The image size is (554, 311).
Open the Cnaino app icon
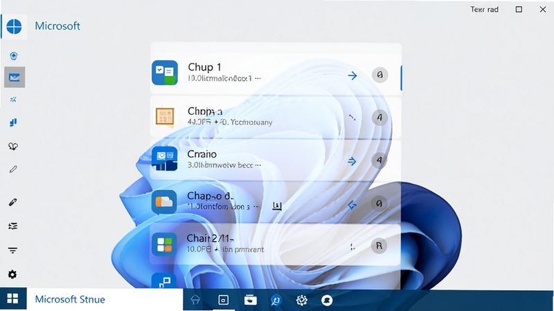click(164, 159)
